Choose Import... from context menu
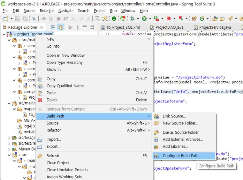The height and width of the screenshot is (180, 243). (x=95, y=139)
